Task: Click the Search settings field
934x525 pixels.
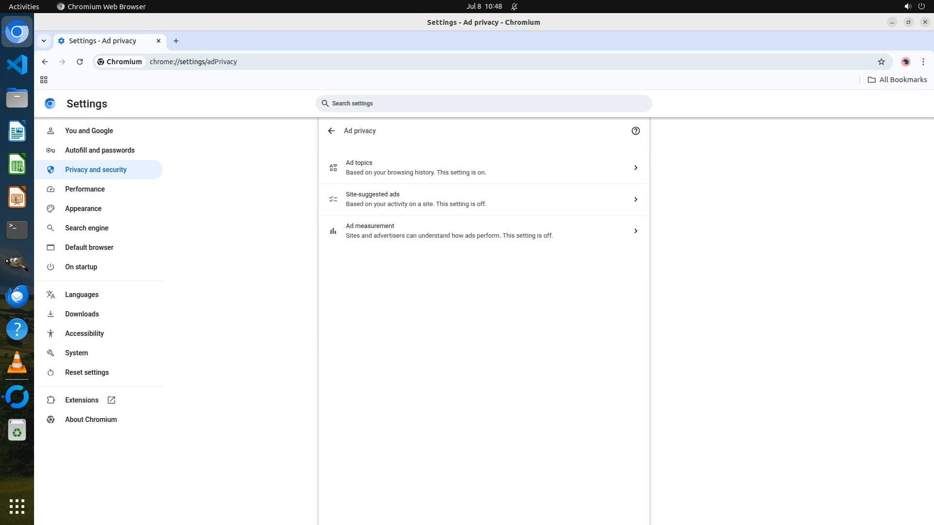Action: tap(484, 104)
